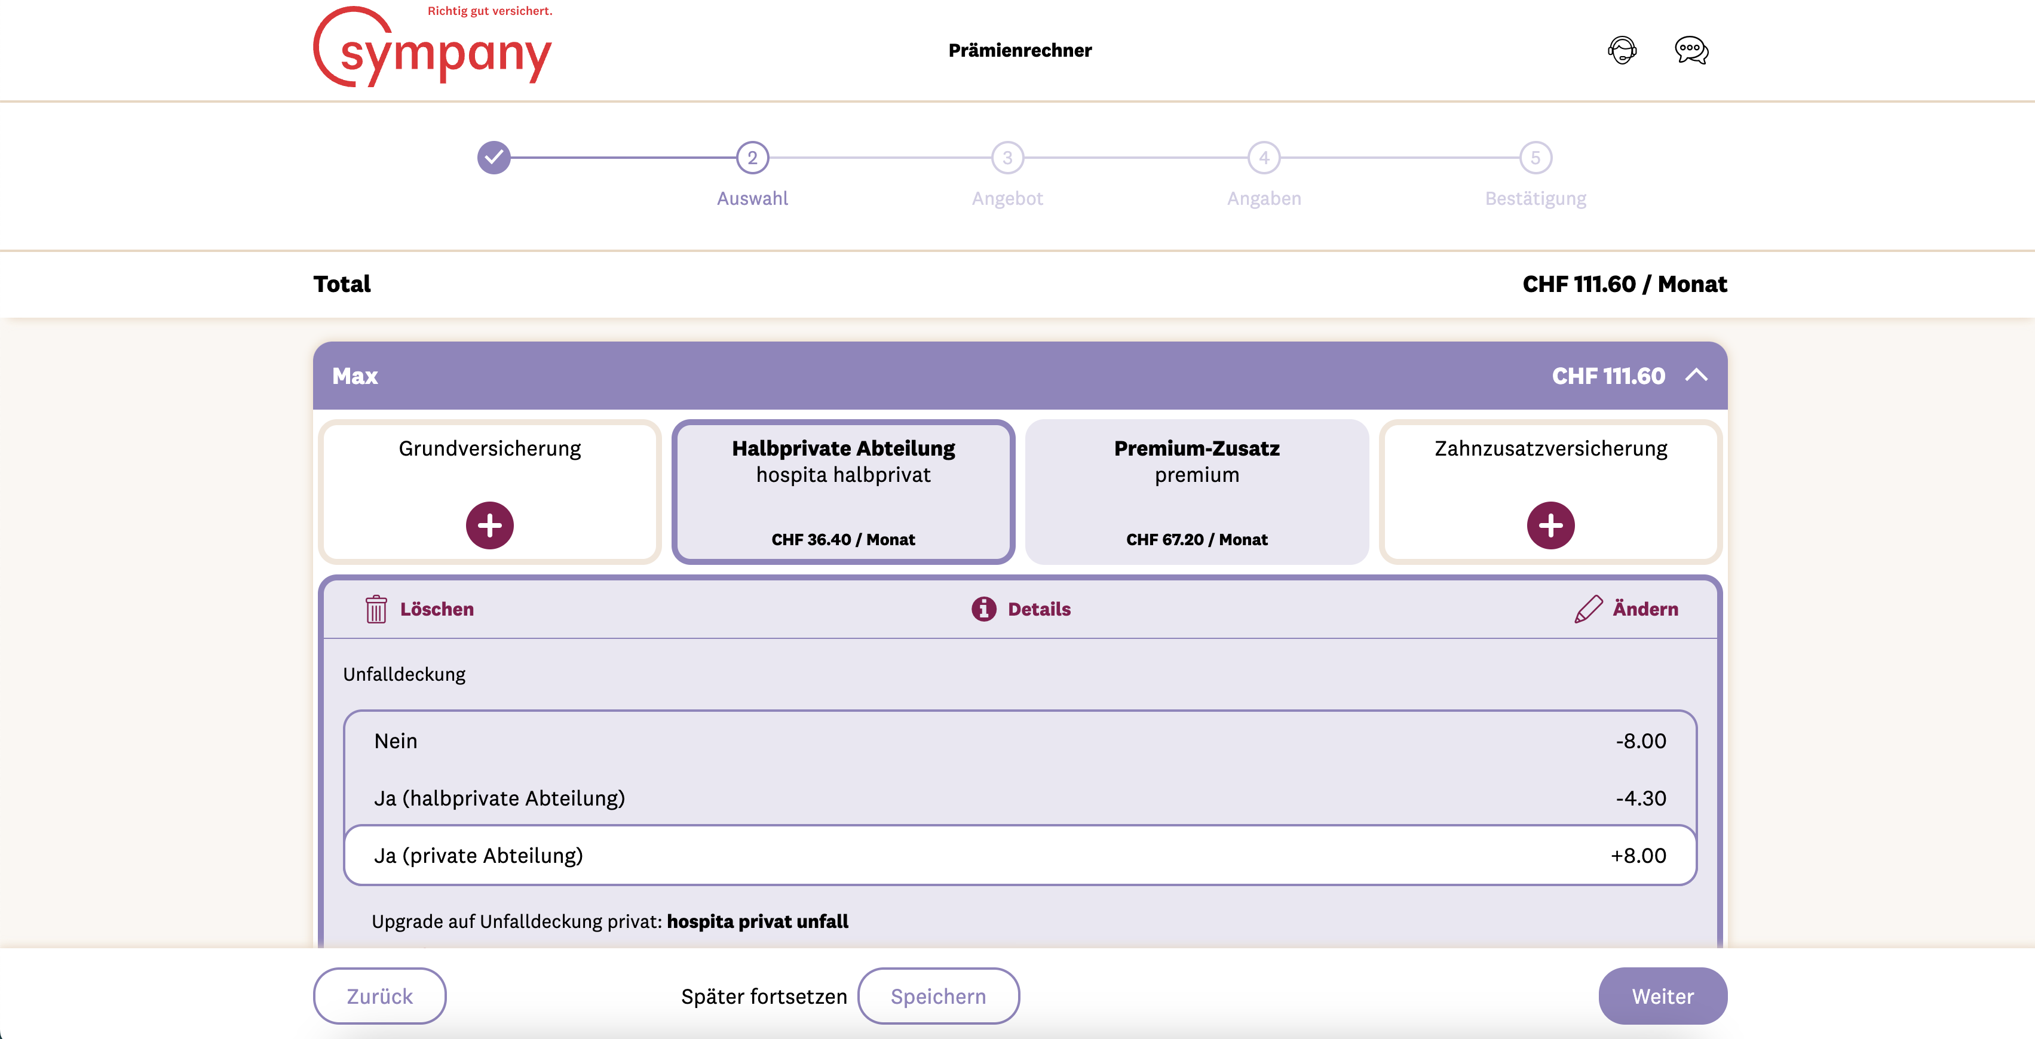Click the Speichern button

coord(937,995)
